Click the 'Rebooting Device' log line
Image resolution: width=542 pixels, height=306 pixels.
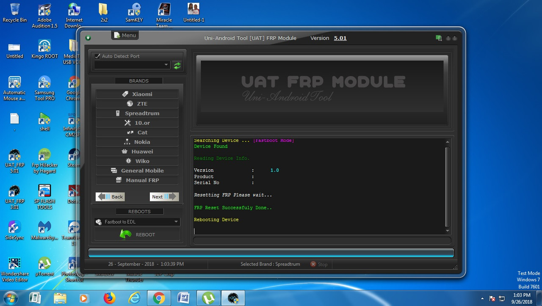pyautogui.click(x=216, y=220)
